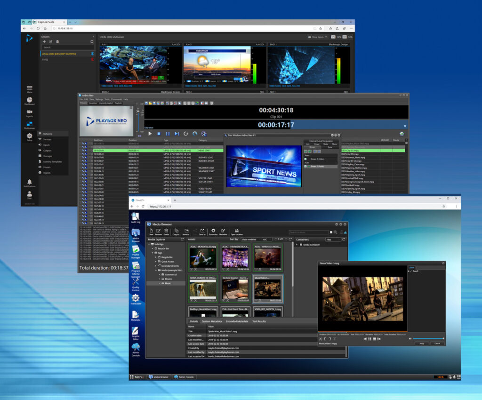Adjust the volume slider in MusicVideo1 preview
Image resolution: width=482 pixels, height=400 pixels.
pos(428,338)
